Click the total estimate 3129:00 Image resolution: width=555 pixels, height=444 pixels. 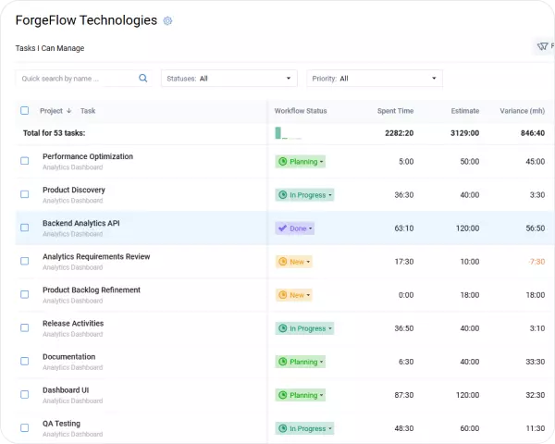point(464,133)
